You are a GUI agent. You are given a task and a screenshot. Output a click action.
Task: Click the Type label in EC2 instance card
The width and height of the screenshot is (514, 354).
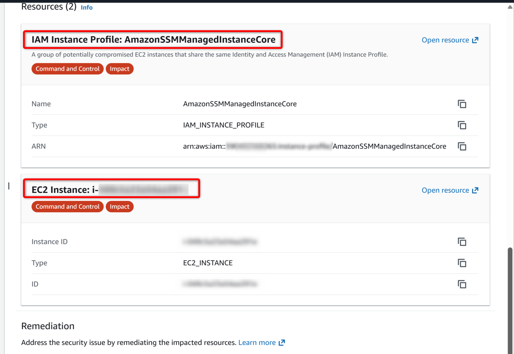click(x=39, y=263)
